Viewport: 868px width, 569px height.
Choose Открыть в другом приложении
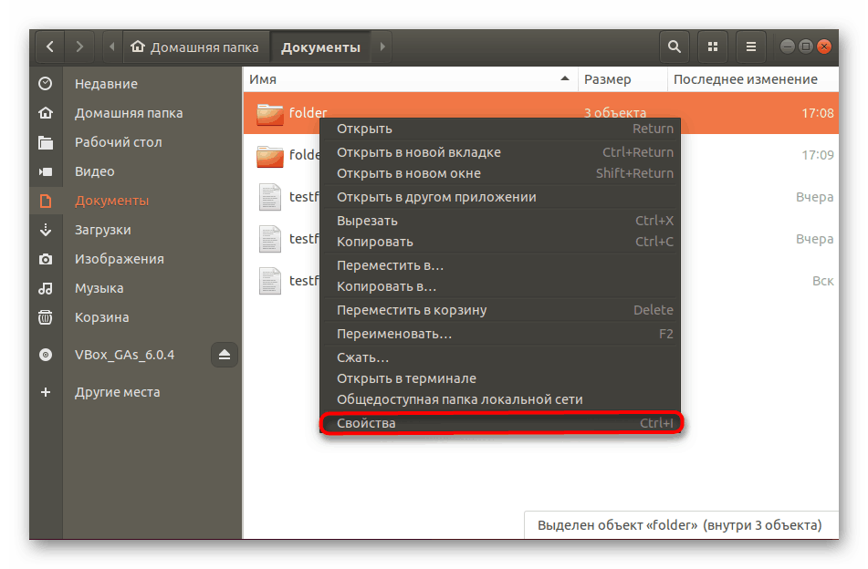[500, 197]
